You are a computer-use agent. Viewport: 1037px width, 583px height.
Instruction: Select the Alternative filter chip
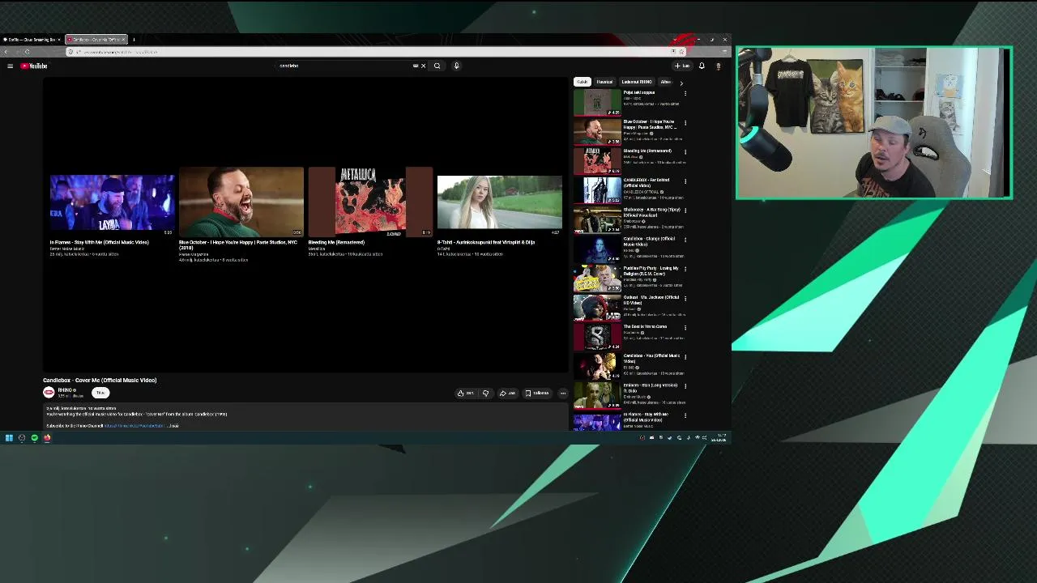click(x=665, y=82)
